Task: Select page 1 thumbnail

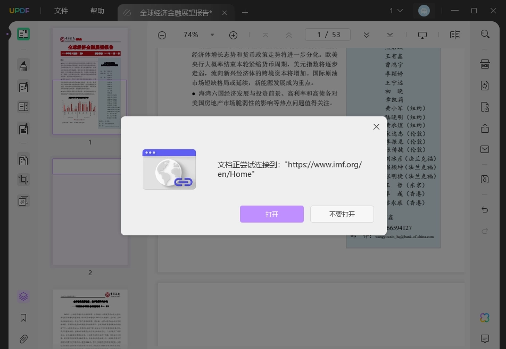Action: click(90, 81)
